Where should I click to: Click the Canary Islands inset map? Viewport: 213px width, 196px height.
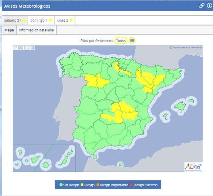point(44,158)
